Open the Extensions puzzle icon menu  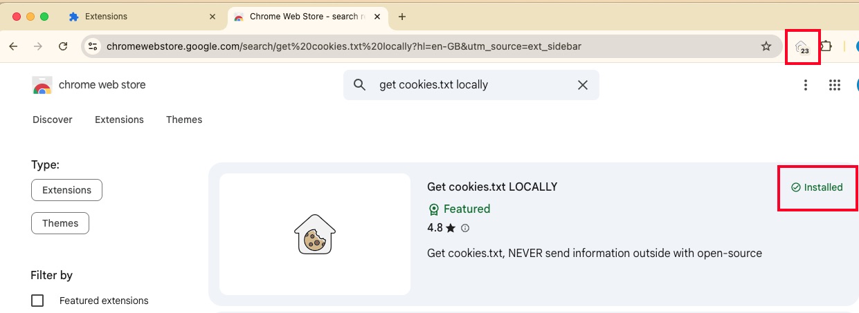pos(826,47)
